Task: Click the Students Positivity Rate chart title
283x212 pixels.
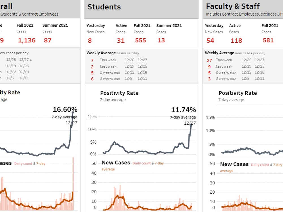Action: [119, 93]
